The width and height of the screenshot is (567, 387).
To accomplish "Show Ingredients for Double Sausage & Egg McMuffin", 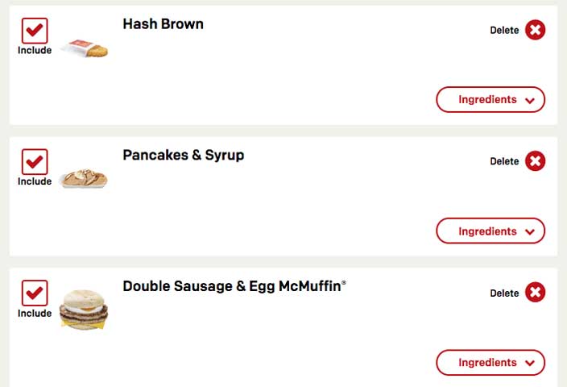I will pyautogui.click(x=490, y=363).
